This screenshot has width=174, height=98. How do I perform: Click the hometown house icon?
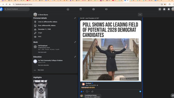[x=35, y=26]
